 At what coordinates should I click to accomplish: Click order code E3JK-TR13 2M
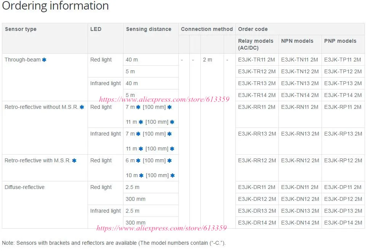coord(257,83)
